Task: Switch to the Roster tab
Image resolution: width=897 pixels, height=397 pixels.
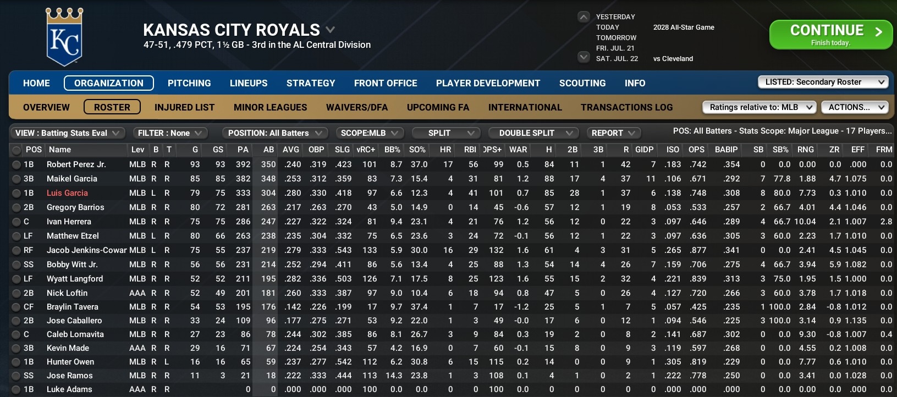Action: click(112, 107)
